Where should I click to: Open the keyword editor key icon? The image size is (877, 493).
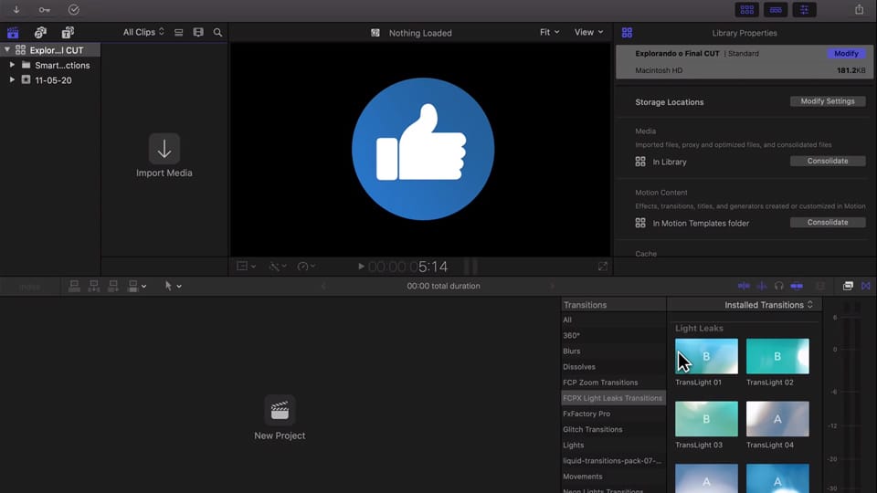pyautogui.click(x=44, y=9)
